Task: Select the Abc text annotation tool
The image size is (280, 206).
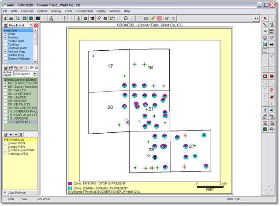Action: 265,31
